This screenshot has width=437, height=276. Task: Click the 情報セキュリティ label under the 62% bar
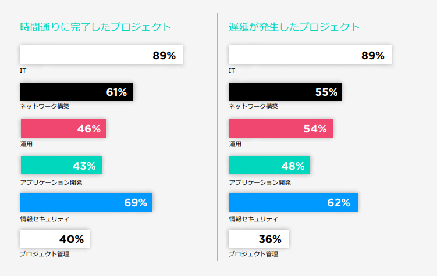click(x=253, y=219)
